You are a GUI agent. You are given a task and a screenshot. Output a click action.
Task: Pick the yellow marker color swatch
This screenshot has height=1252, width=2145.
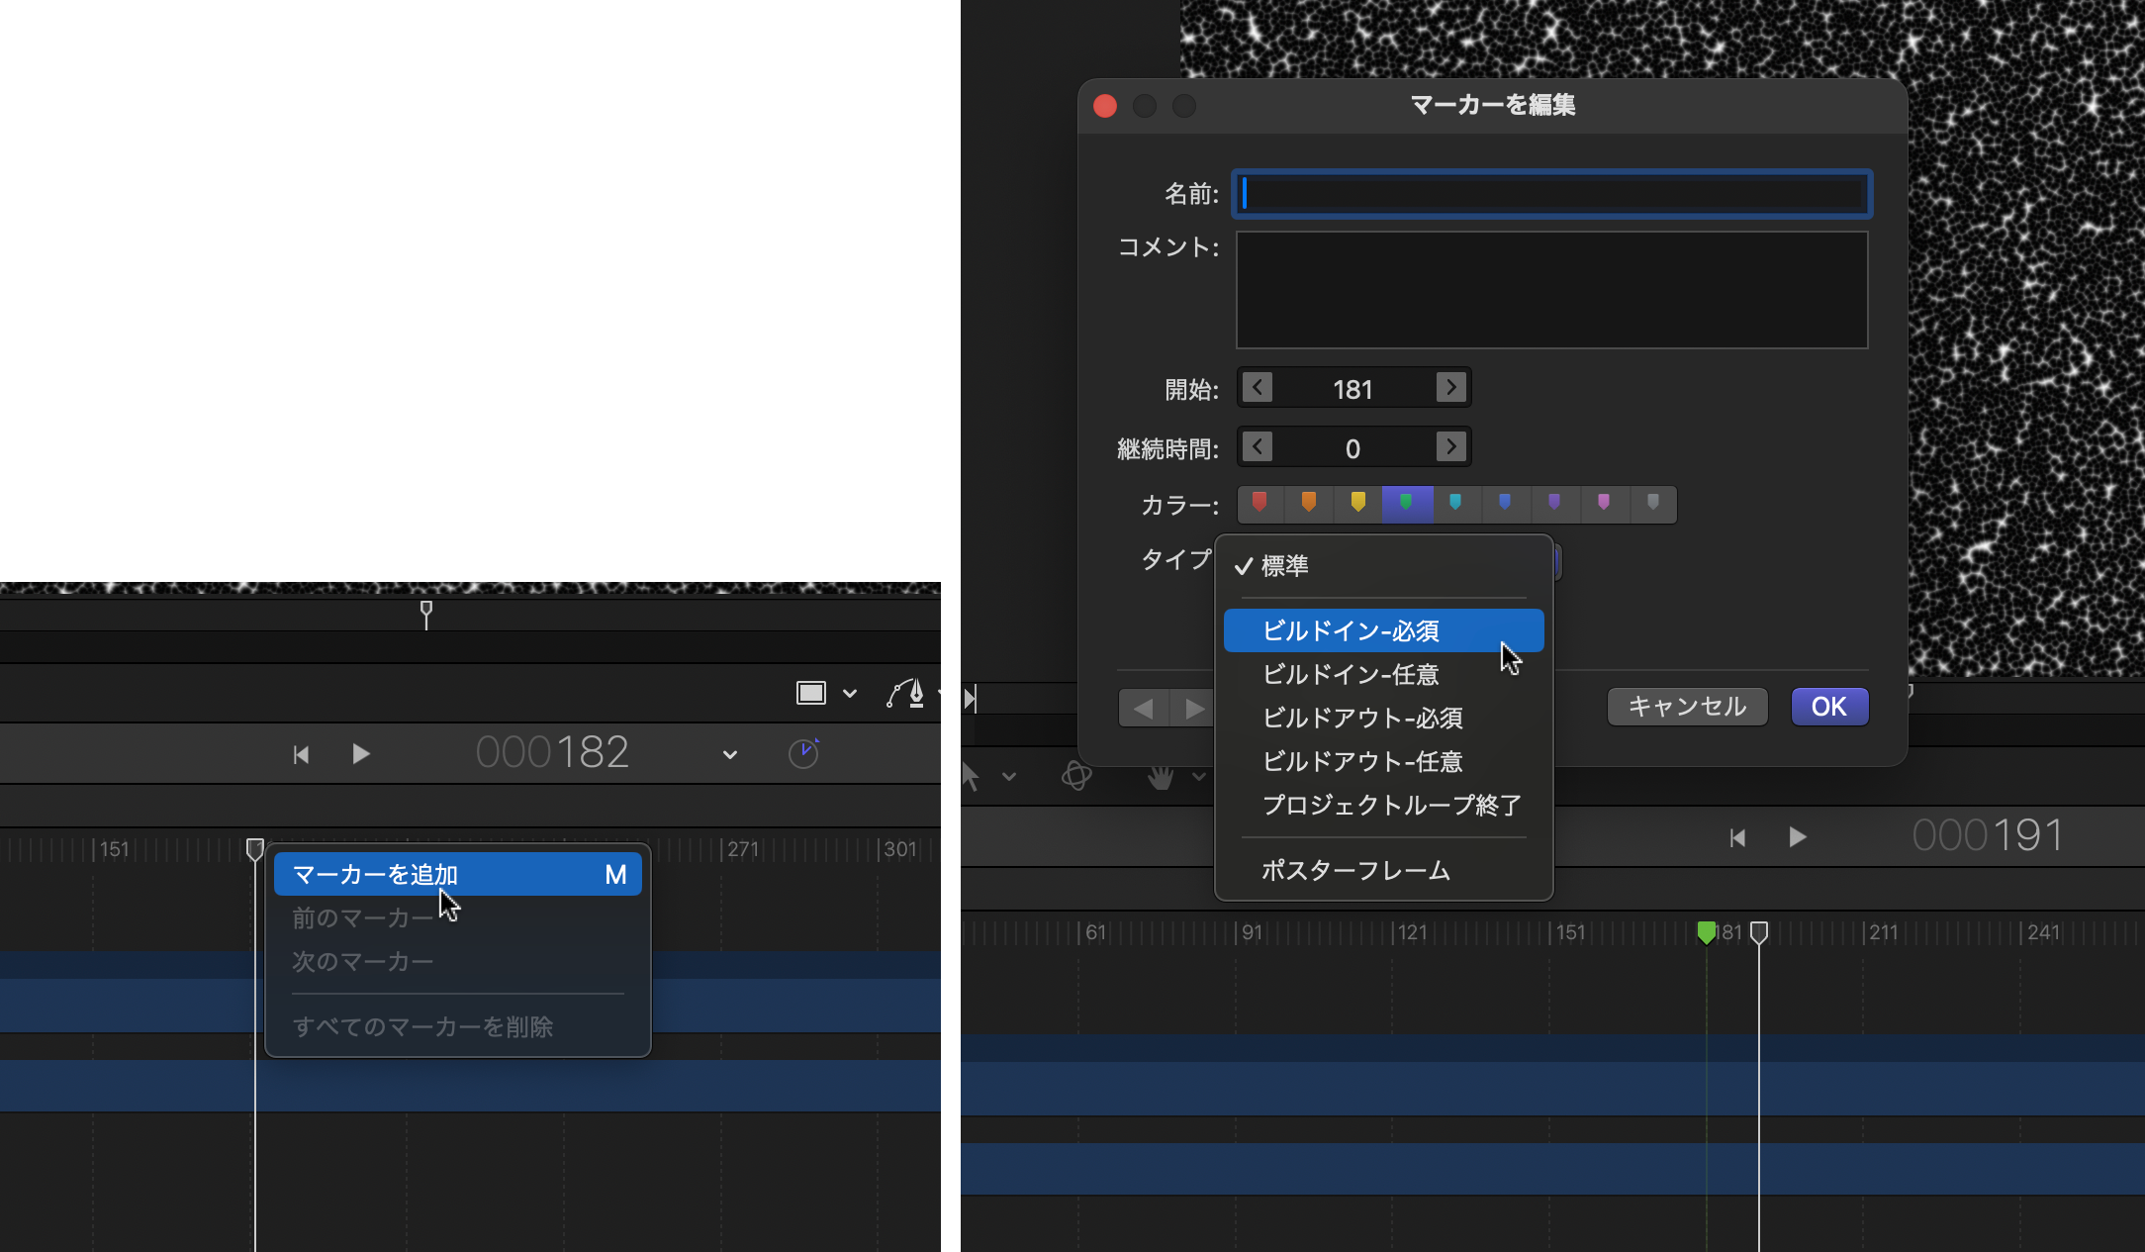coord(1357,504)
